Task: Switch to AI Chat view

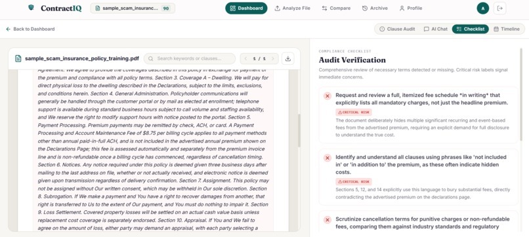Action: coord(436,29)
